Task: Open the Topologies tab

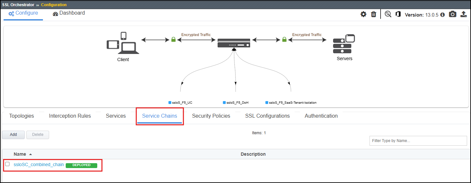Action: click(x=21, y=116)
